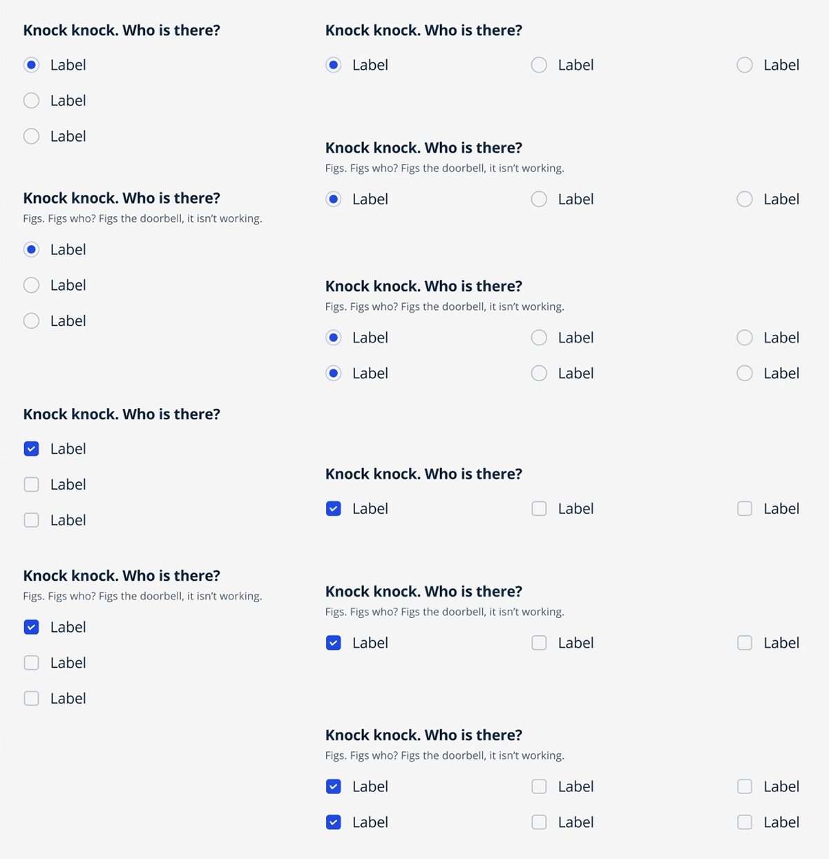
Task: Select rightmost radio in top-right group without description
Action: pos(745,65)
